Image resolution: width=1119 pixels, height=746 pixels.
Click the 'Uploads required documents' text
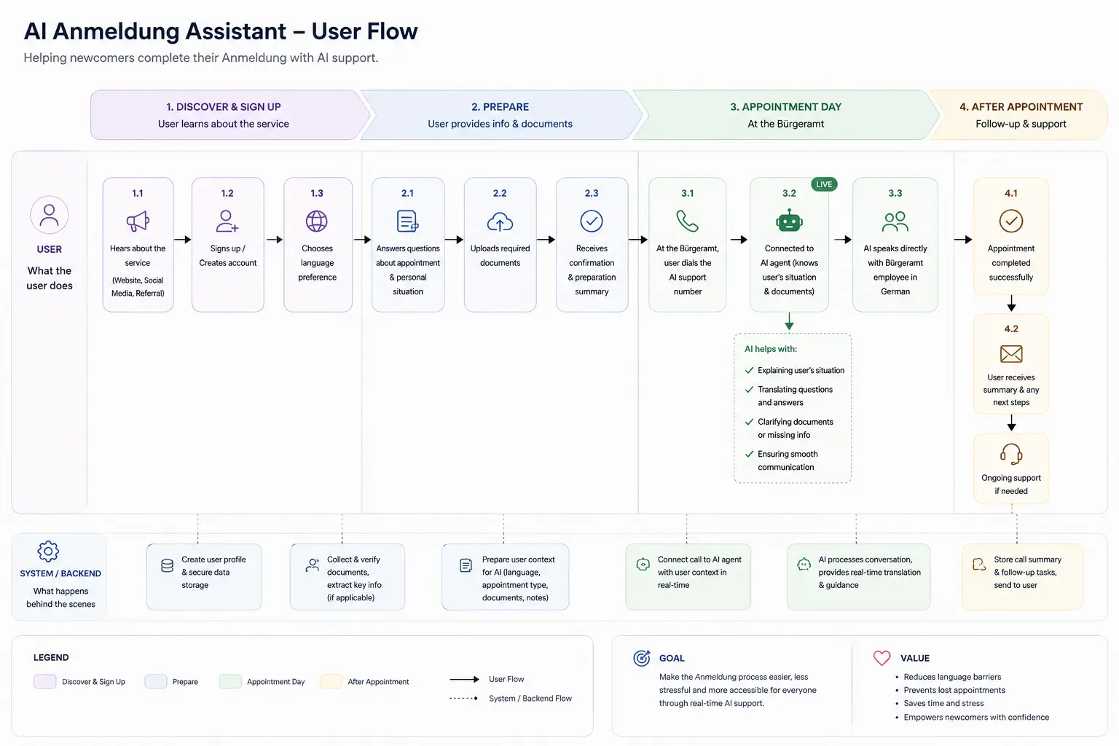point(500,256)
